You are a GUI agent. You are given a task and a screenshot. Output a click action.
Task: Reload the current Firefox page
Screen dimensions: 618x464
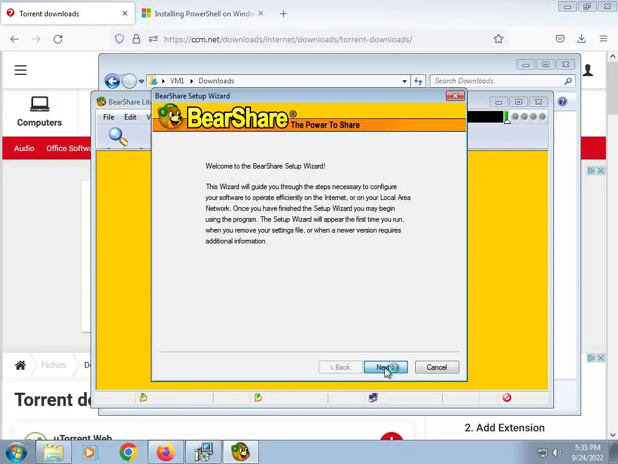coord(58,39)
